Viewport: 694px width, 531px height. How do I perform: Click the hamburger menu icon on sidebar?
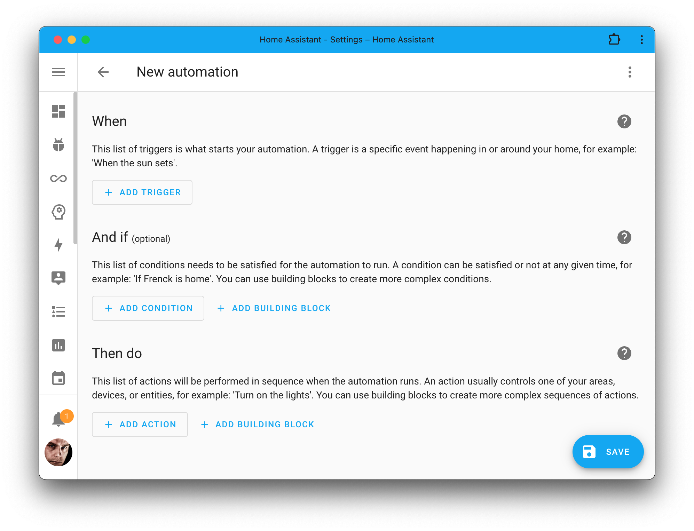click(x=58, y=72)
